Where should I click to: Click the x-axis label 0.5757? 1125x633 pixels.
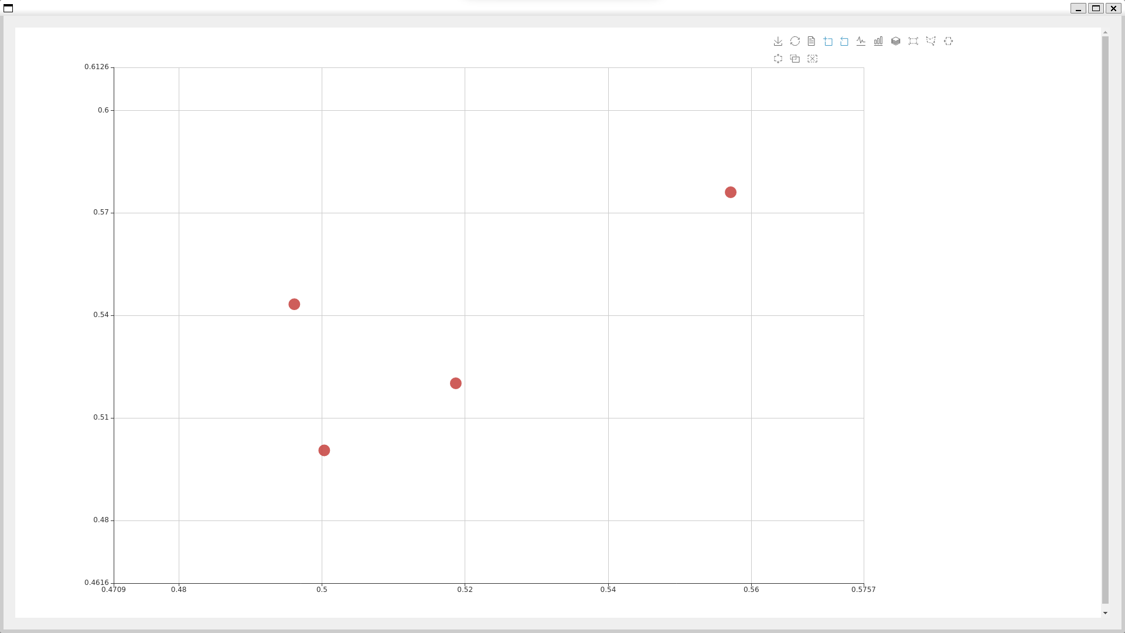tap(864, 590)
